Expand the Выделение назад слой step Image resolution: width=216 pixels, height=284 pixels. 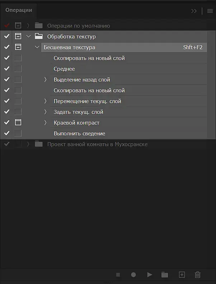point(46,80)
